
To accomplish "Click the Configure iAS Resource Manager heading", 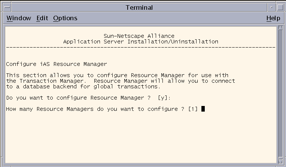I will coord(57,64).
